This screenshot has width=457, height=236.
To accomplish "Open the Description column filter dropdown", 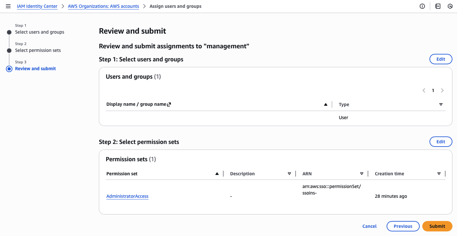I will tap(290, 173).
